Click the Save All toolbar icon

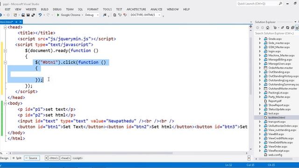(x=33, y=15)
